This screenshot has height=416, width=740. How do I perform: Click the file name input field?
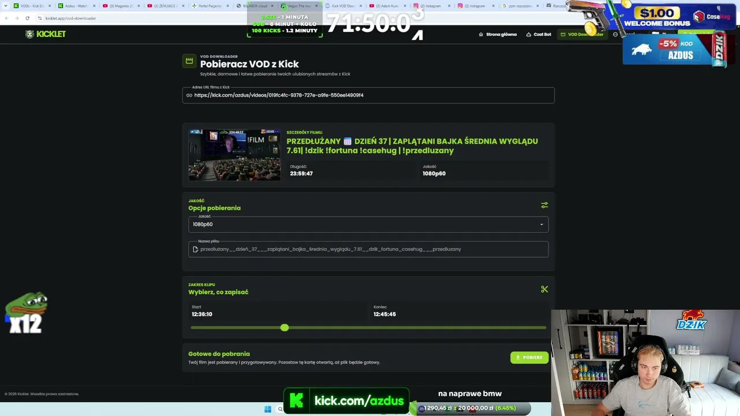pyautogui.click(x=368, y=249)
